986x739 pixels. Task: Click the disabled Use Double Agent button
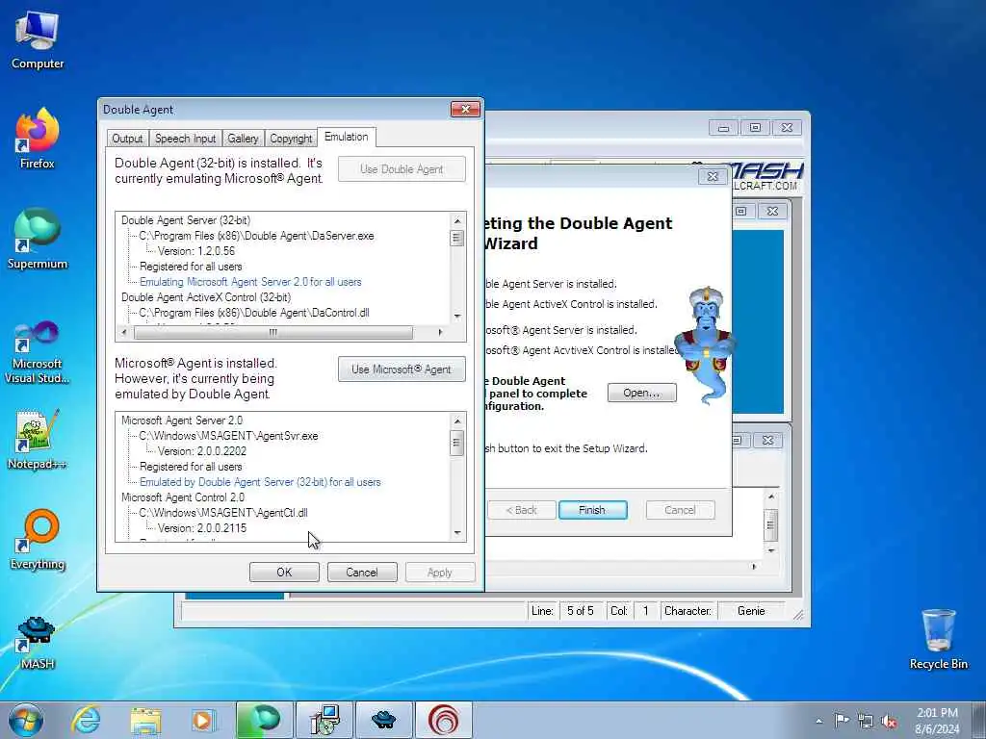point(402,169)
